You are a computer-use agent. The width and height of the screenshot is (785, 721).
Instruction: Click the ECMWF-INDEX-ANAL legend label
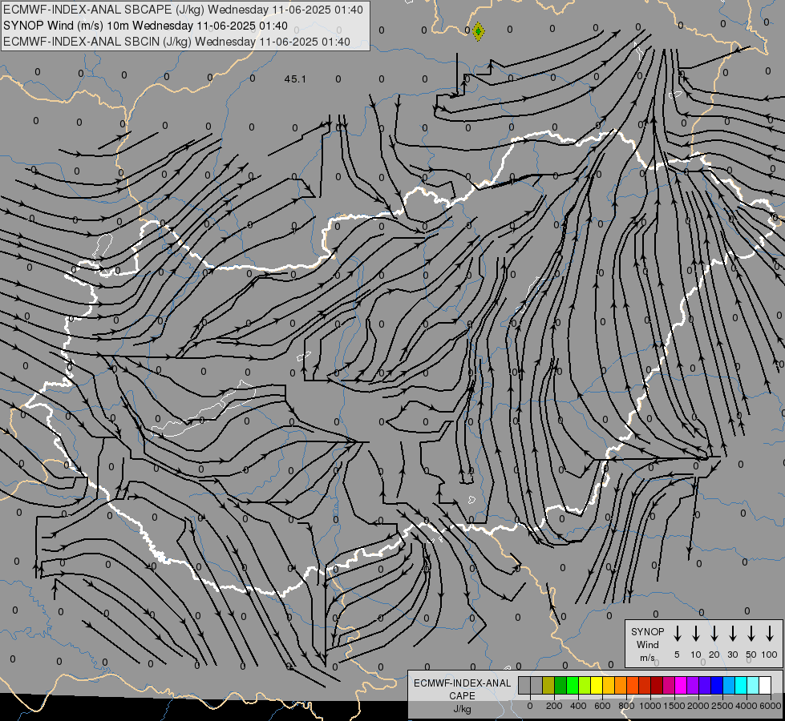click(462, 683)
